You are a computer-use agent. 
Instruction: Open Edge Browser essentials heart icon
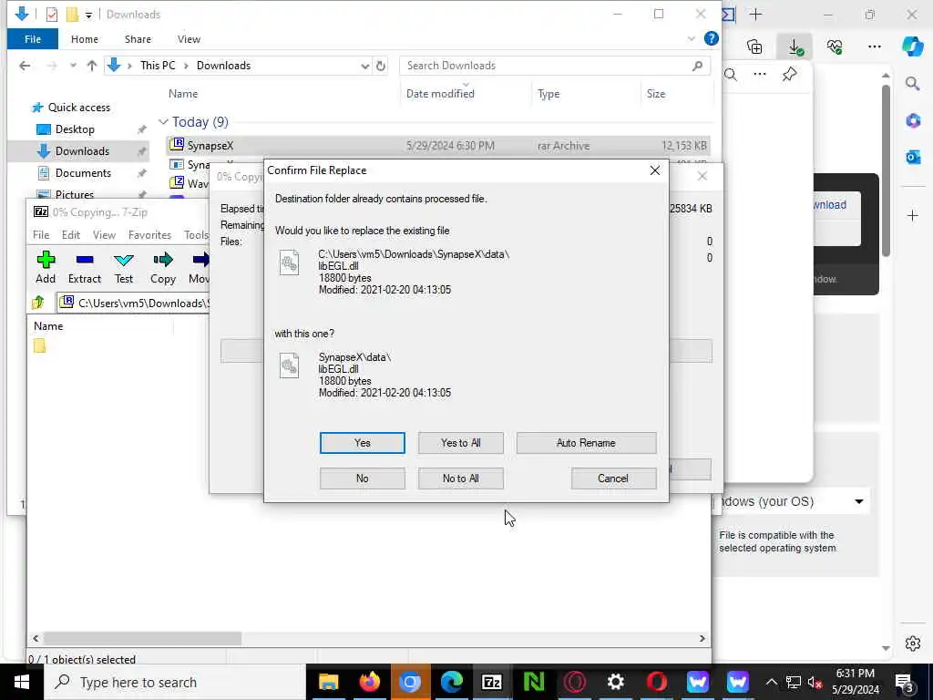[835, 46]
